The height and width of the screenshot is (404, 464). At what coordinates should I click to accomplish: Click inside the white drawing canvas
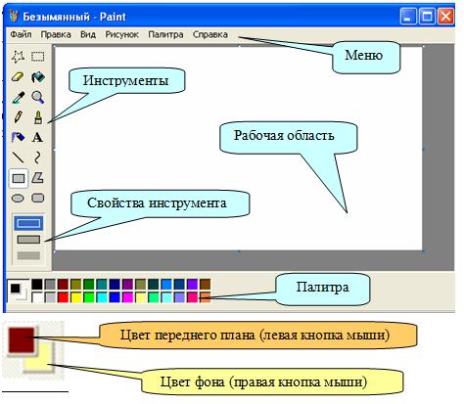239,149
